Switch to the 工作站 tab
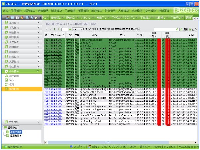This screenshot has width=200, height=150. 117,18
